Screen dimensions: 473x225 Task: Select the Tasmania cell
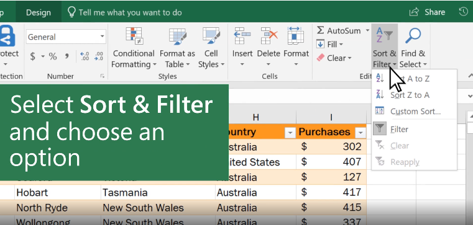[x=158, y=193]
